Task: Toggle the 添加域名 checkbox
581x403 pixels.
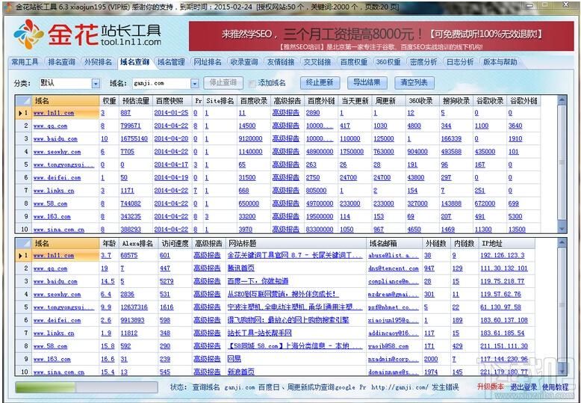Action: pos(252,83)
